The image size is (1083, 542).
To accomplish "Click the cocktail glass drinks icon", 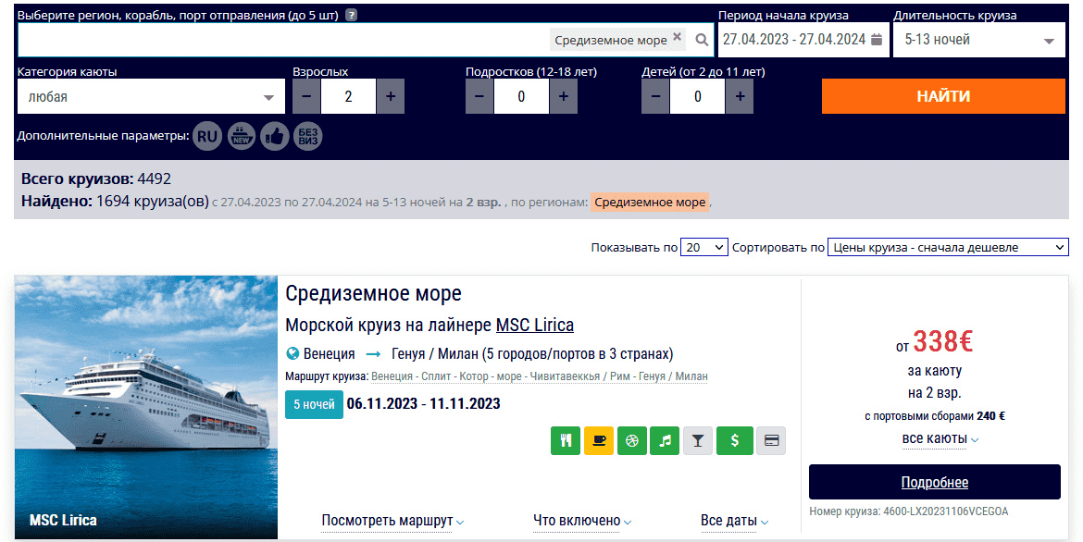I will pyautogui.click(x=698, y=441).
